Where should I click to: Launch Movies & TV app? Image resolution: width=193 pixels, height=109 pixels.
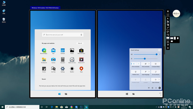(x=81, y=60)
